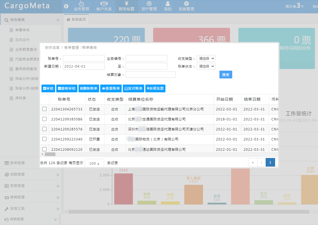Click the 系统管理 gear icon
The height and width of the screenshot is (225, 318).
click(x=186, y=3)
